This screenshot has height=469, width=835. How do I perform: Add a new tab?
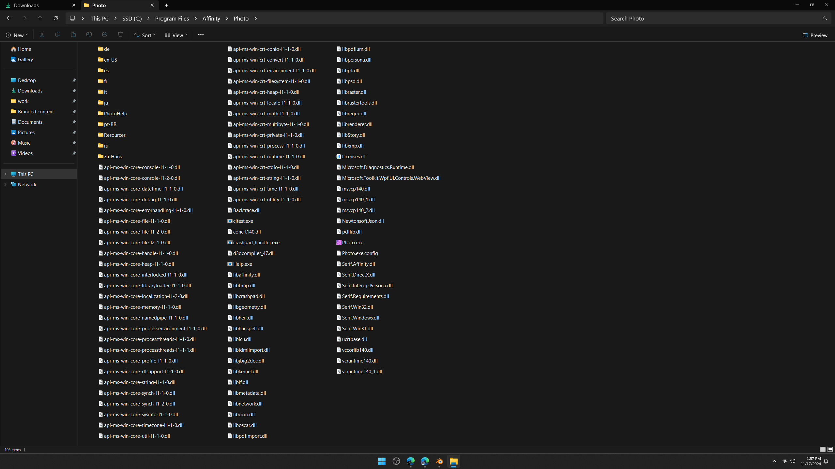(167, 5)
